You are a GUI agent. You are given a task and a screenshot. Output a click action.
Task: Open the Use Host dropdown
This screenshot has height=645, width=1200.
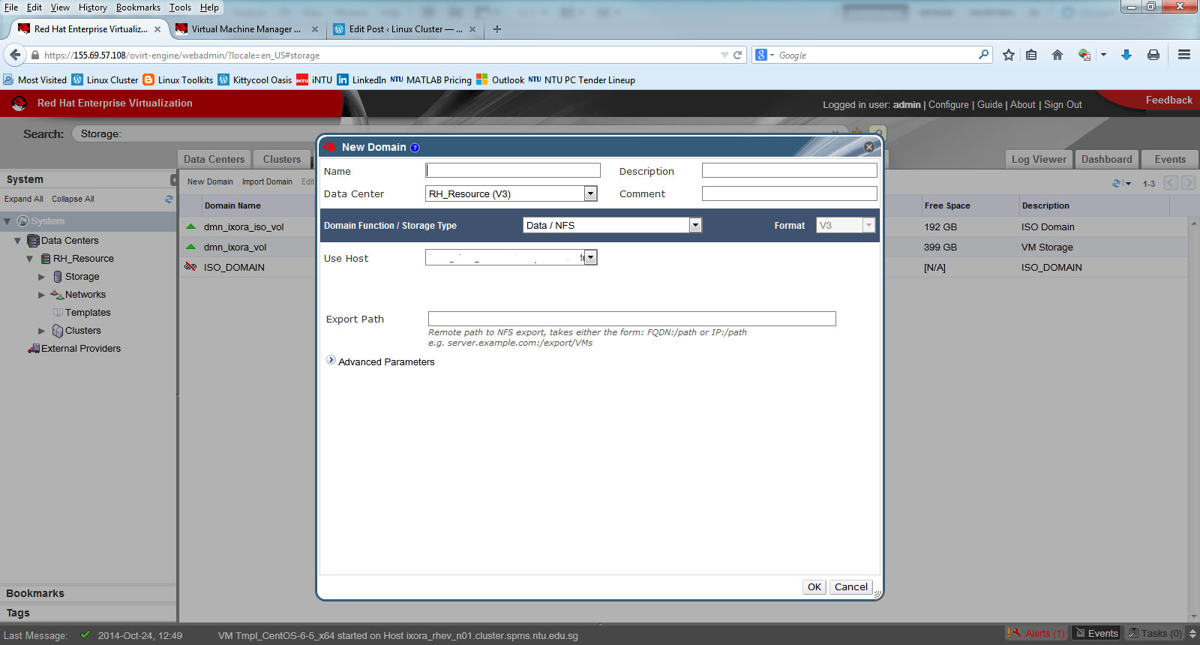tap(590, 258)
